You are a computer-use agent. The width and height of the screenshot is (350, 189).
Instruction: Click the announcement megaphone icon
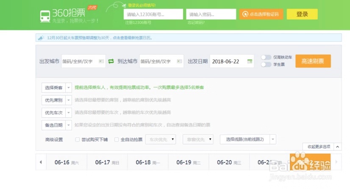coord(41,38)
